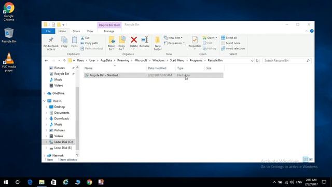This screenshot has width=332, height=187.
Task: Click the Refresh button
Action: click(x=257, y=61)
